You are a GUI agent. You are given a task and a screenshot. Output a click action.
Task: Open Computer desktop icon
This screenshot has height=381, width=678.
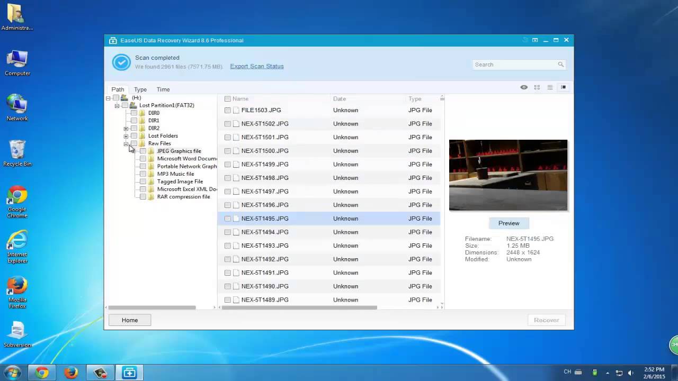(17, 63)
